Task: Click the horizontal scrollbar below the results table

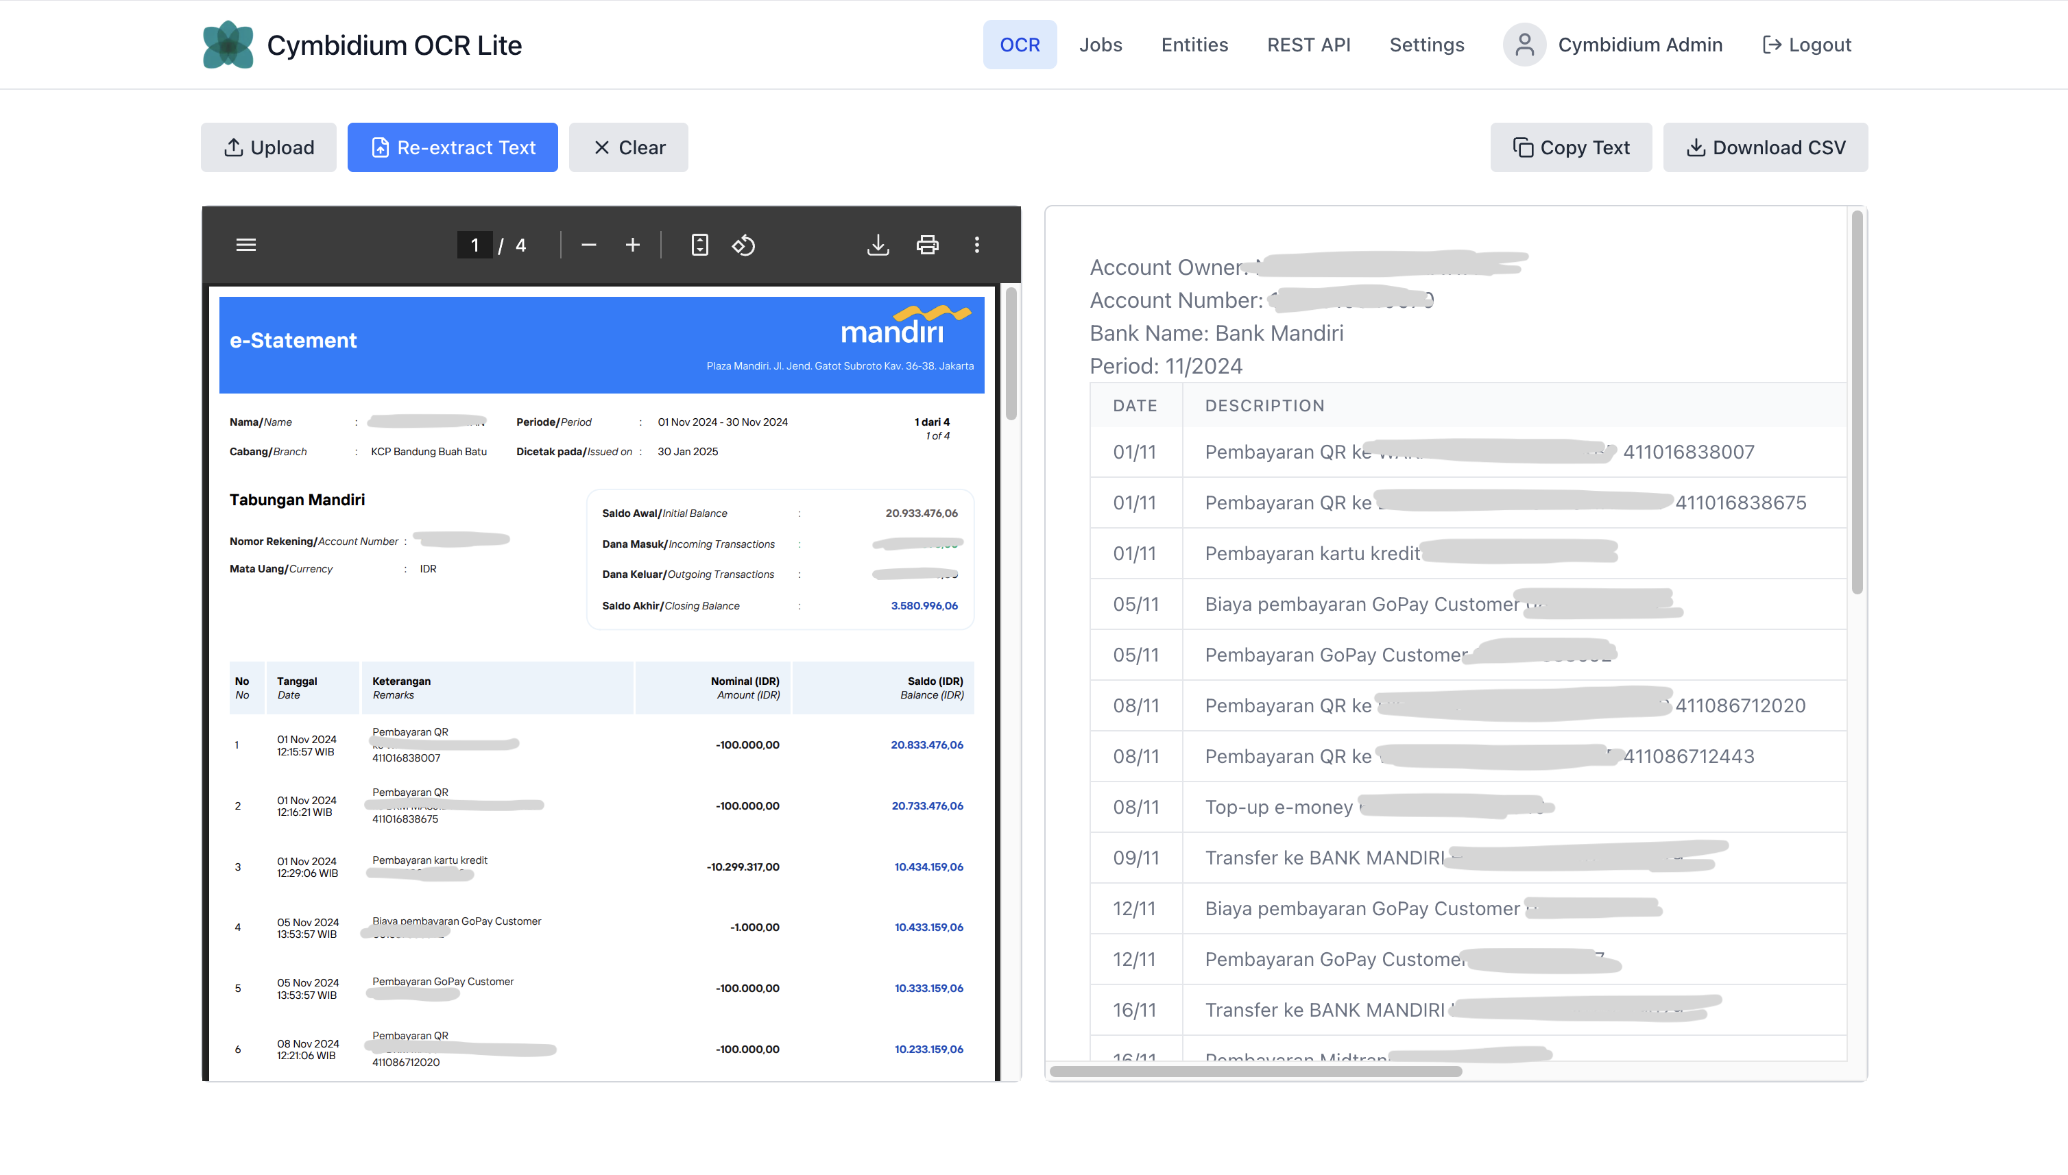Action: pyautogui.click(x=1256, y=1071)
